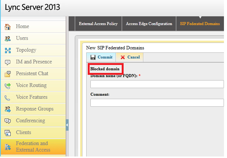Click the Voice Features handset icon
This screenshot has width=227, height=158.
7,98
